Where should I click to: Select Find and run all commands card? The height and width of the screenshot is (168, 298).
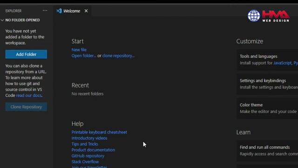(267, 151)
